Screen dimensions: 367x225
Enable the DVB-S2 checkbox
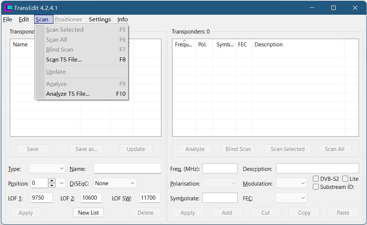[x=316, y=179]
